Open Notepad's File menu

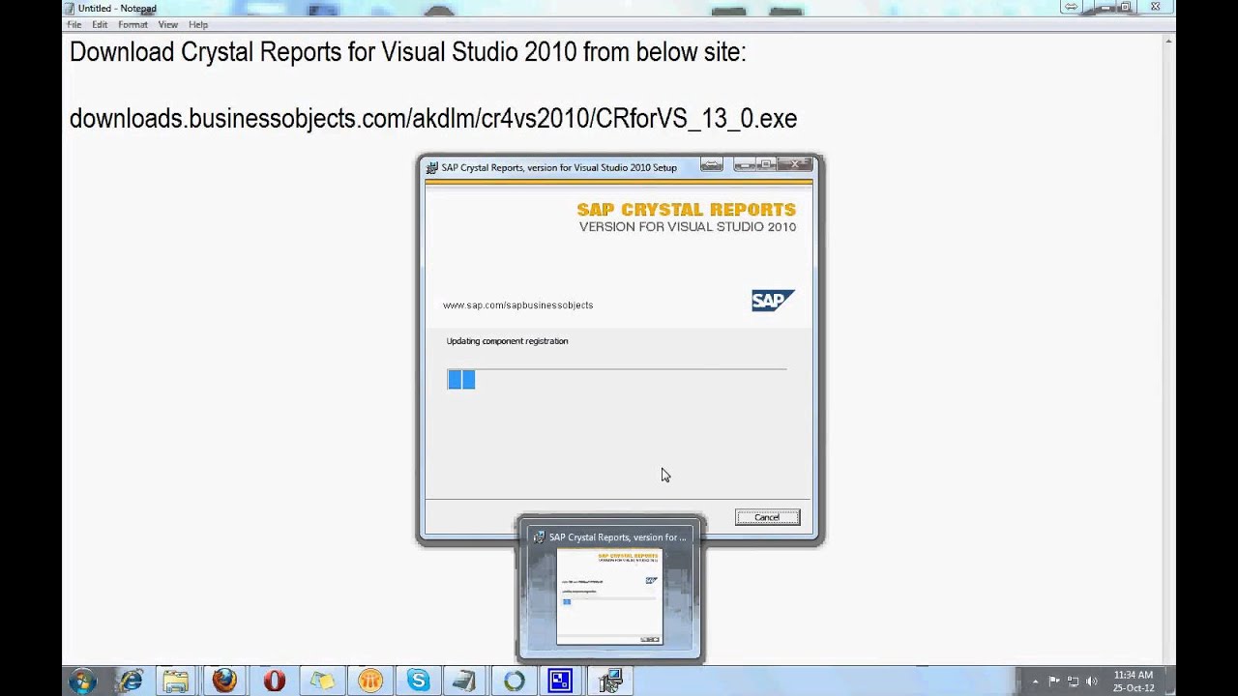(74, 24)
